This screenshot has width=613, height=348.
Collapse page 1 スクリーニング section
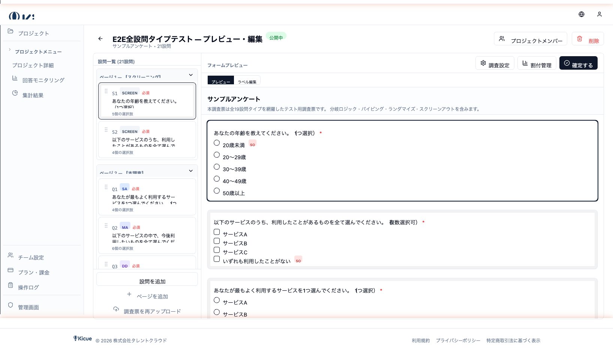point(191,75)
